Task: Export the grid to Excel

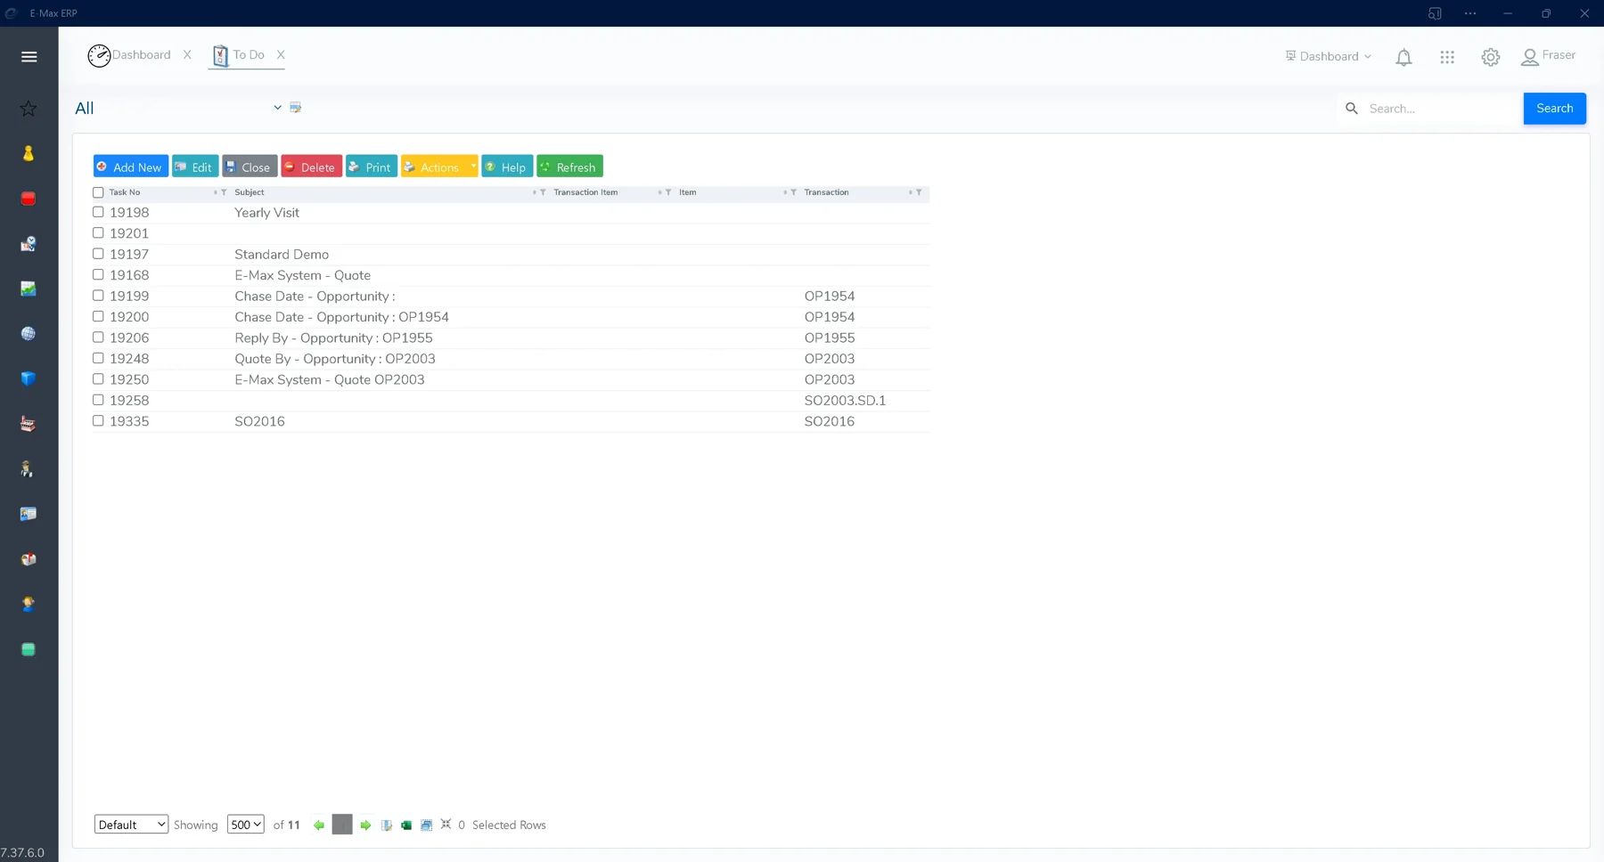Action: pos(406,825)
